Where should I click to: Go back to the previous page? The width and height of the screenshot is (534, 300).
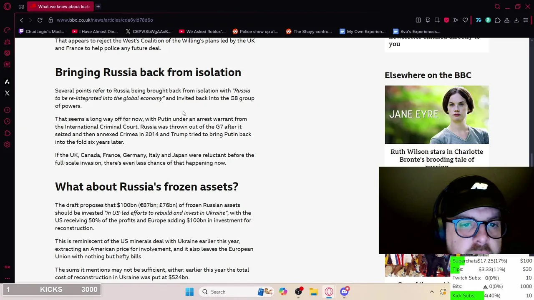22,20
